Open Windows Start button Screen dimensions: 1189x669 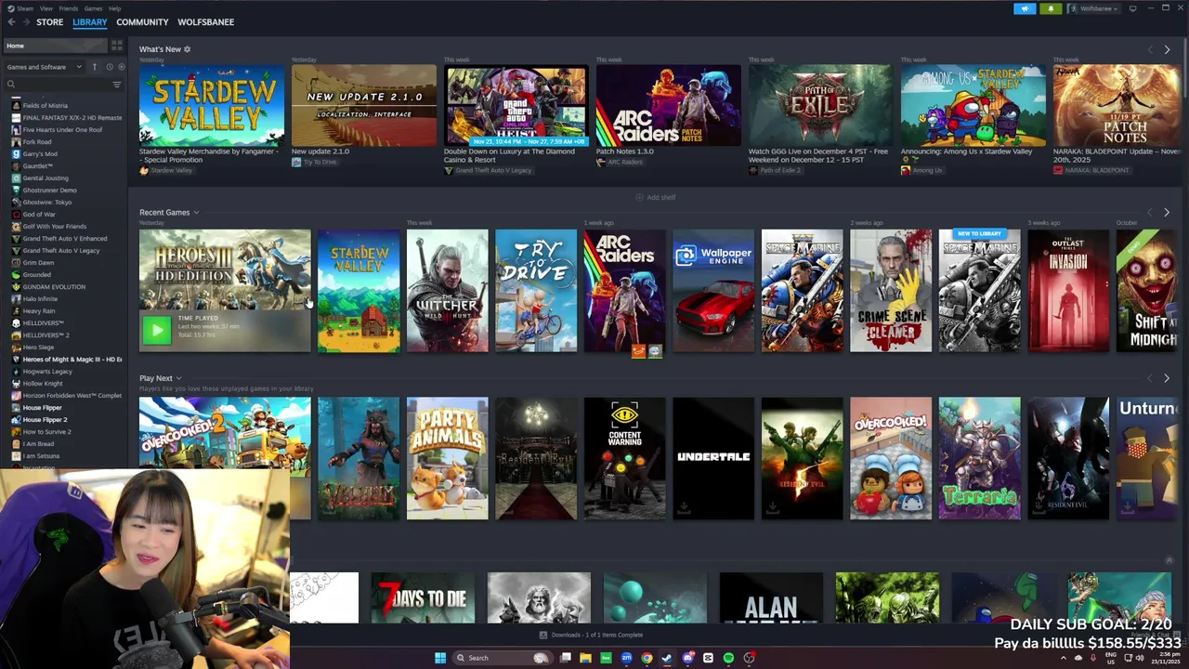(x=440, y=658)
